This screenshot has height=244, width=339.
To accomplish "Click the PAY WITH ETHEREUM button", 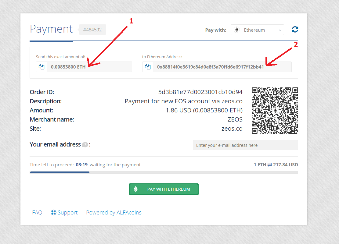I will [164, 189].
